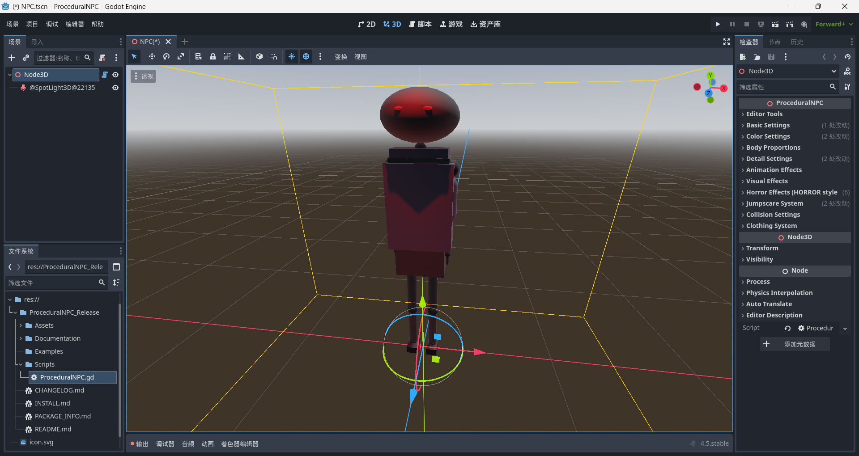Open the viewport toolbar three-dot options

pos(320,57)
